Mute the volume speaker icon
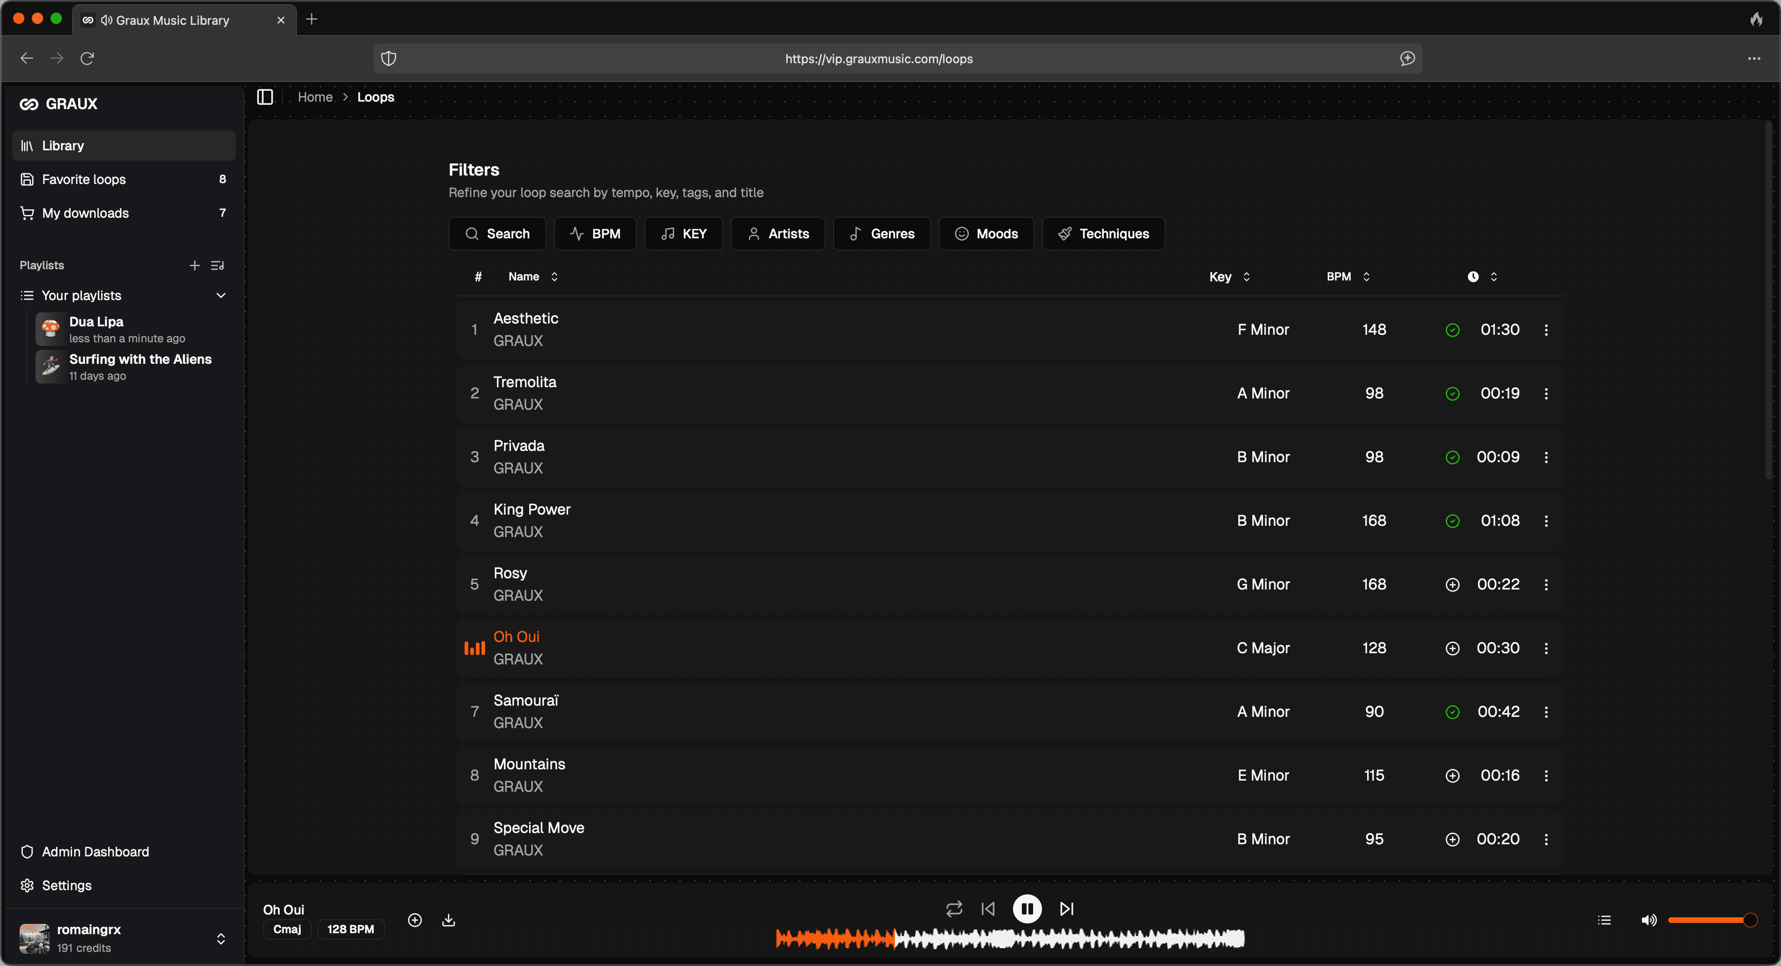 [1648, 920]
